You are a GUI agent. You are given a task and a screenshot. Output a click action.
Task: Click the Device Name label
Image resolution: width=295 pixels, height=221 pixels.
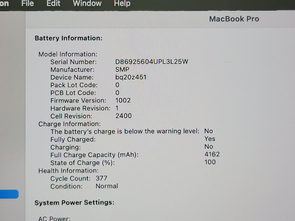tap(72, 77)
